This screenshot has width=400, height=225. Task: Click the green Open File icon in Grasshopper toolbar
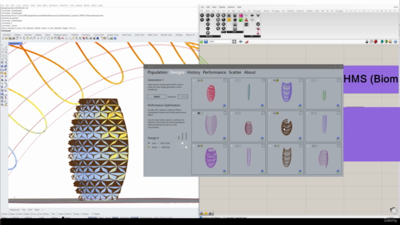(x=201, y=42)
